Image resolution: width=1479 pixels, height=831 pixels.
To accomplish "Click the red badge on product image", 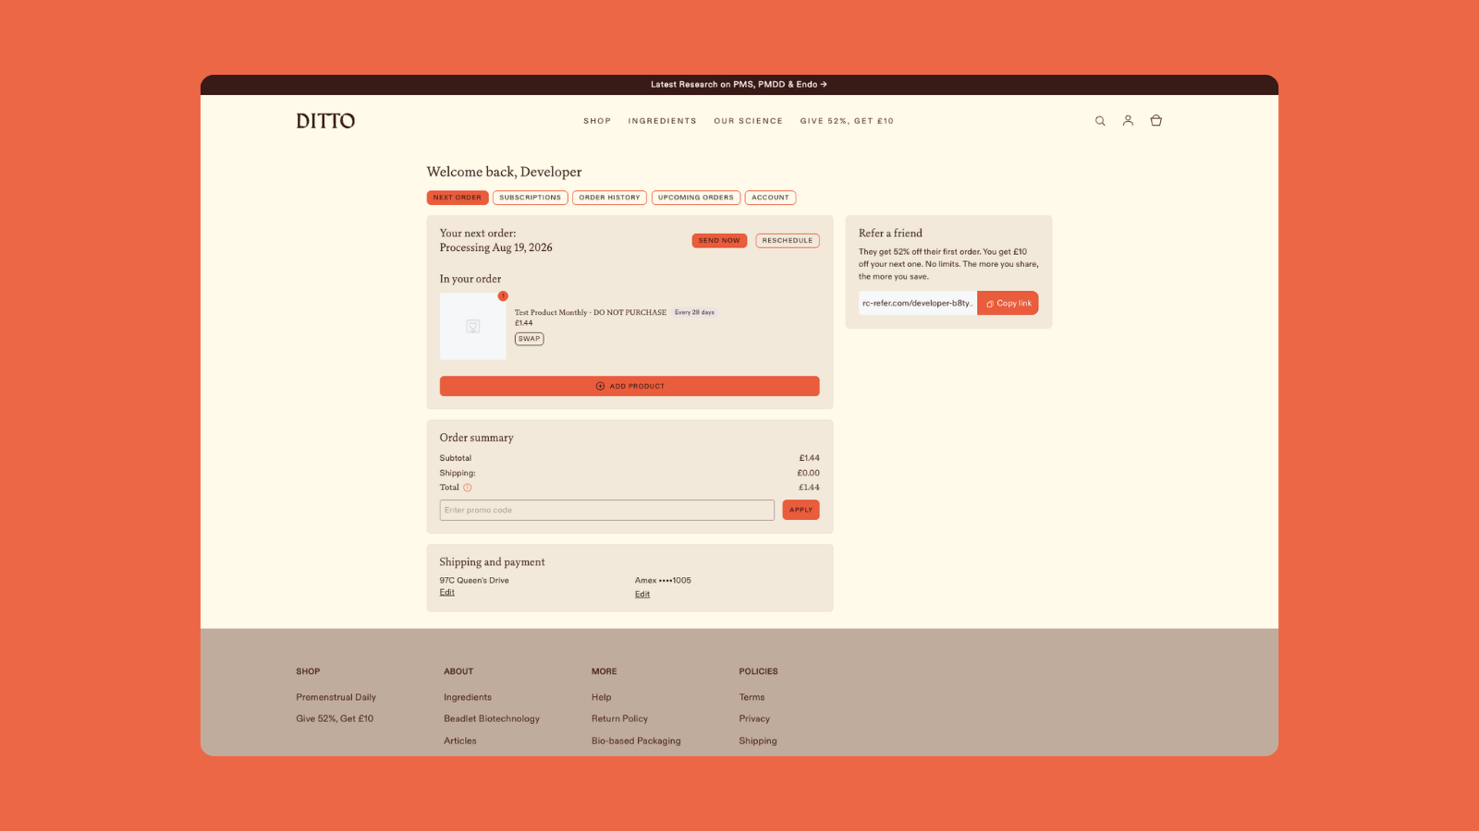I will point(503,296).
